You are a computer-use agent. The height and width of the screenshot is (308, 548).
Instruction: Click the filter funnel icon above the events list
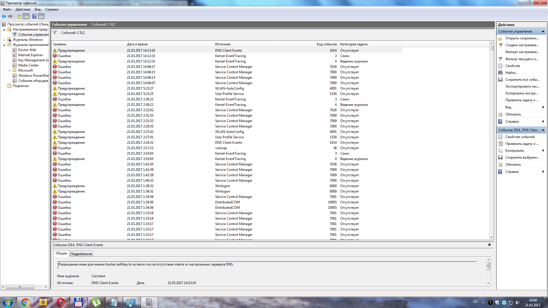pyautogui.click(x=55, y=33)
